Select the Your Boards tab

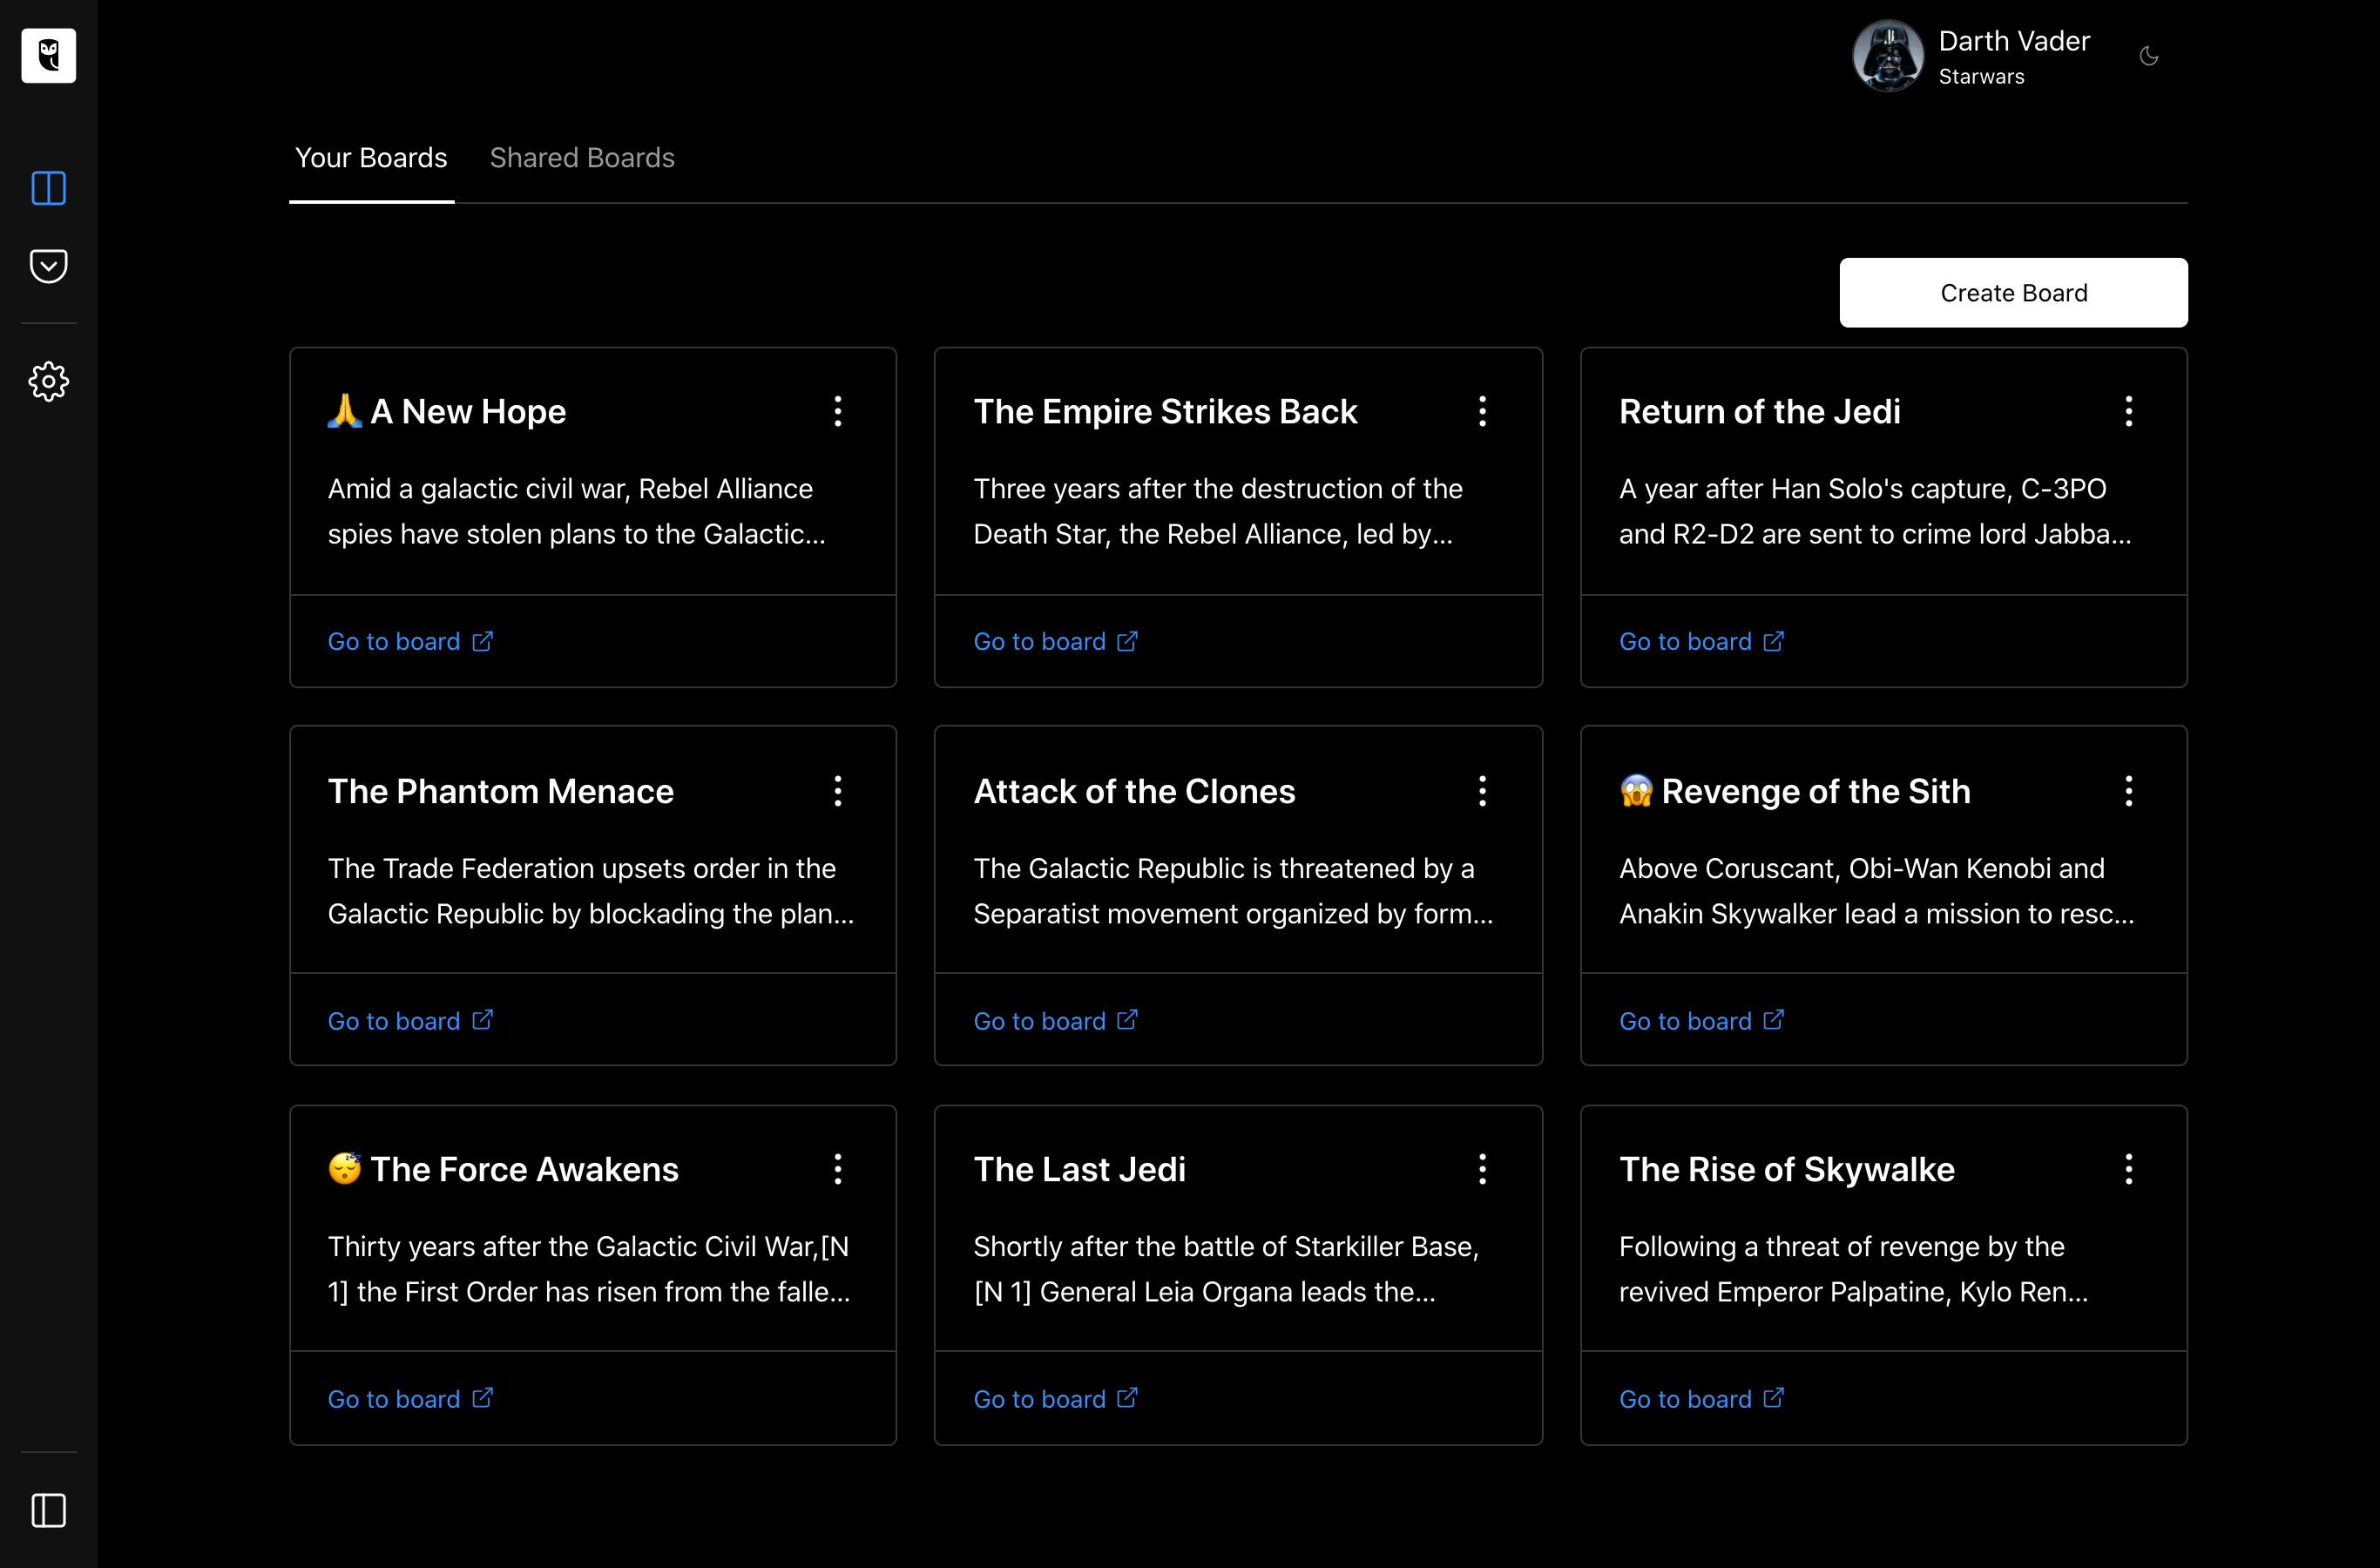(371, 158)
